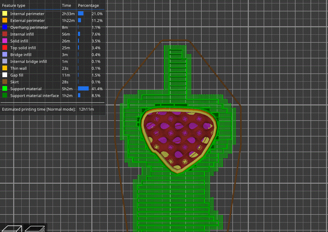
Task: Click the red Top solid infill swatch
Action: coord(5,48)
